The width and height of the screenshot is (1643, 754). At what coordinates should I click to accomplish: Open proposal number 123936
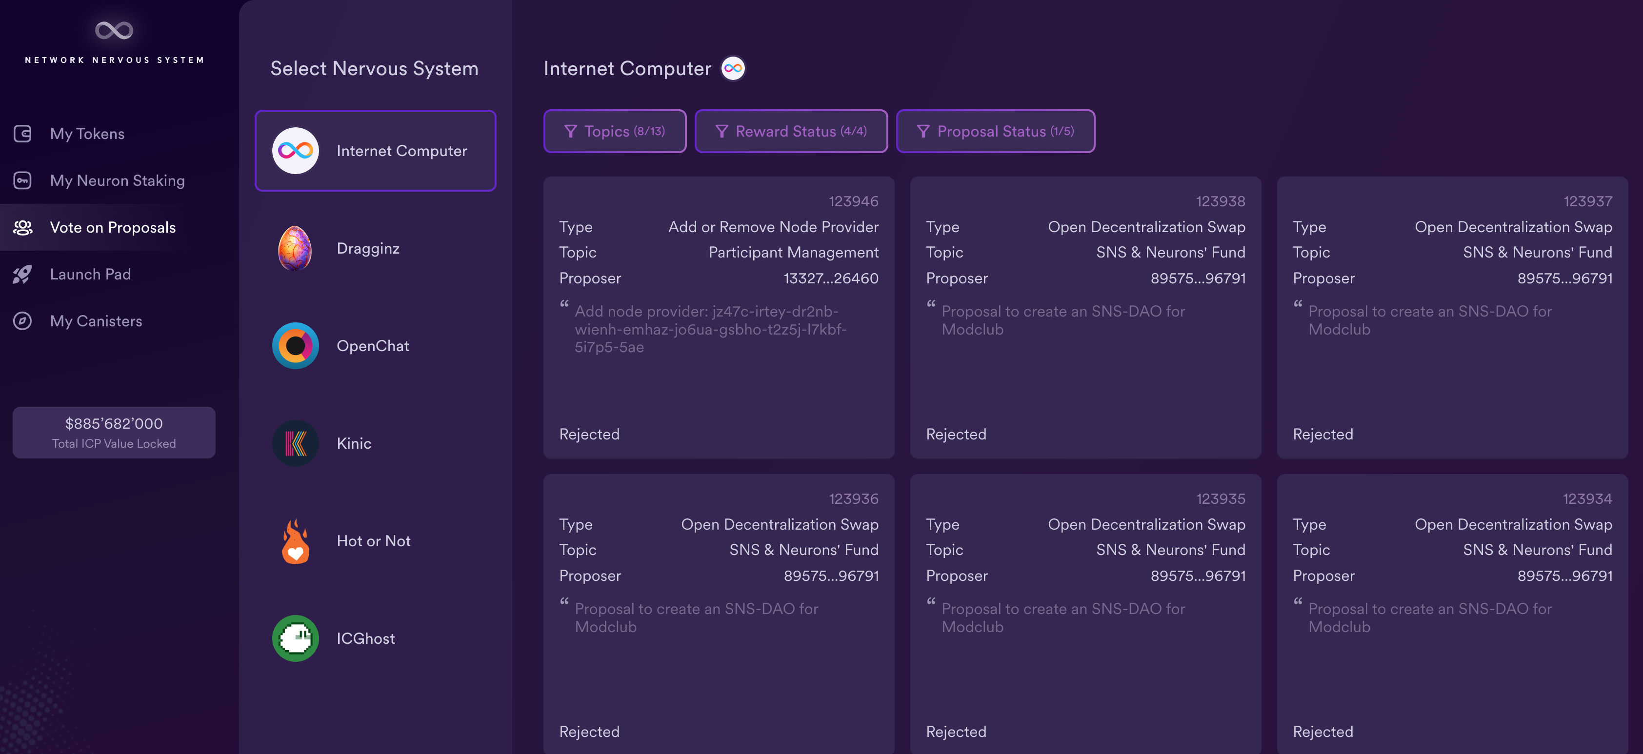[x=719, y=614]
